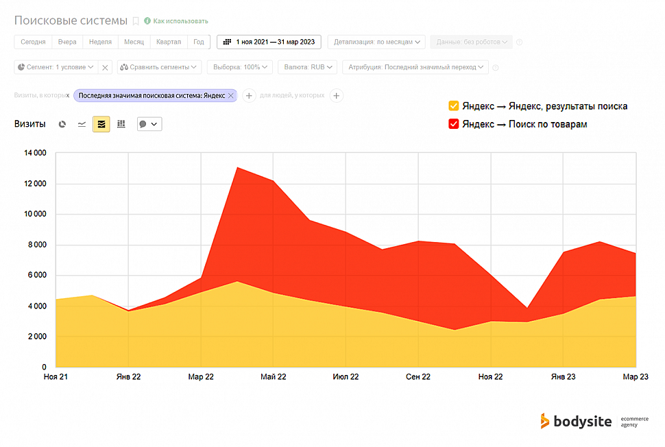The width and height of the screenshot is (665, 447).
Task: Open the 'Атрибуция: Последний значимый переход' dropdown
Action: pos(415,67)
